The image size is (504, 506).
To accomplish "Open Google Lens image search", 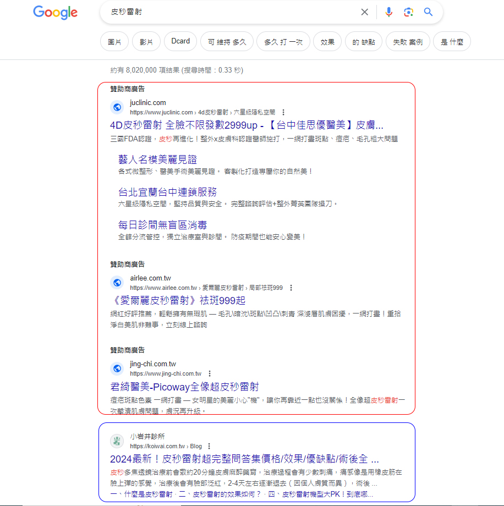I will (408, 12).
